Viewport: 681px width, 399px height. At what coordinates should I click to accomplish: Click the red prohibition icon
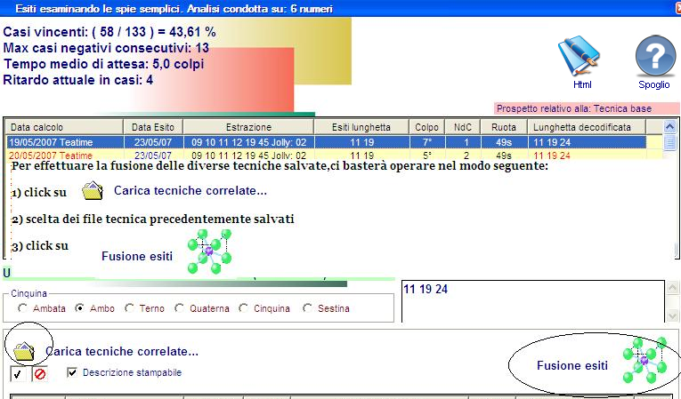pos(40,374)
